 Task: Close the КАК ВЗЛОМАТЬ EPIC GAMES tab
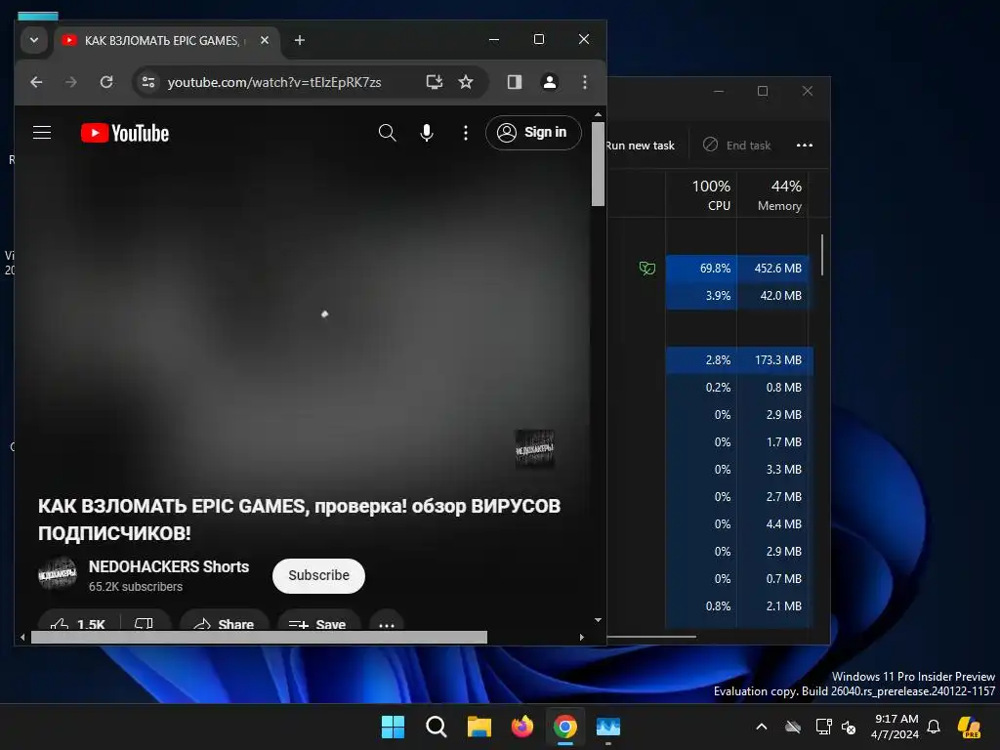[265, 40]
